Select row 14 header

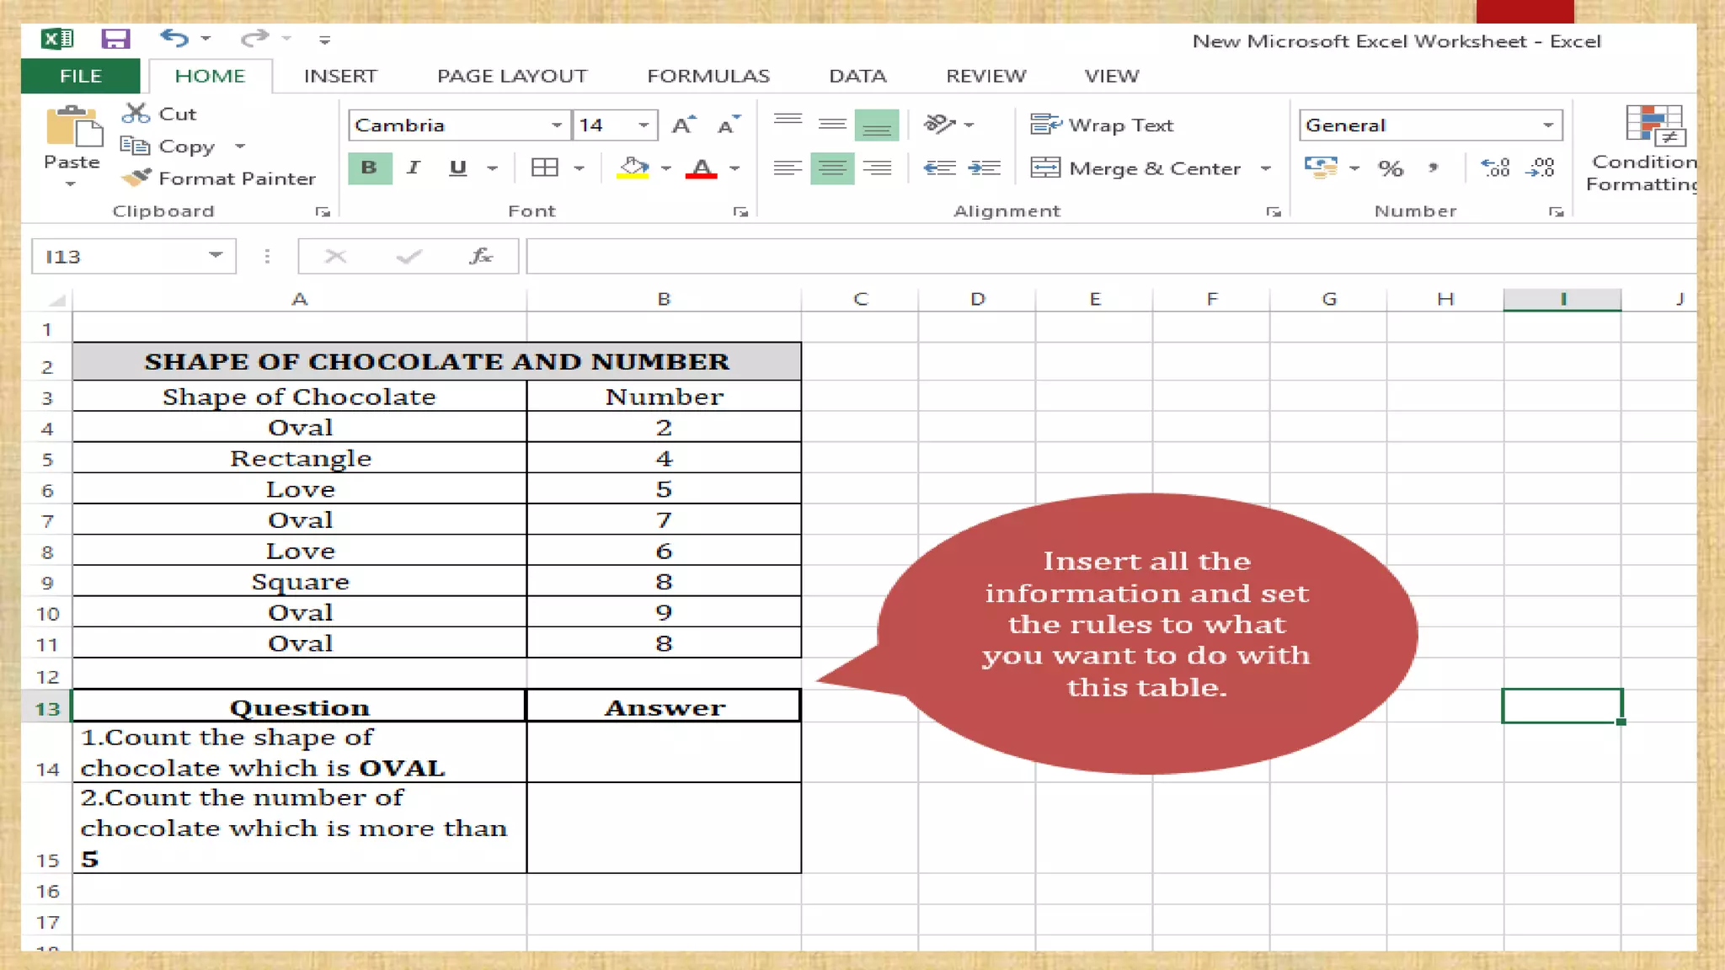47,753
